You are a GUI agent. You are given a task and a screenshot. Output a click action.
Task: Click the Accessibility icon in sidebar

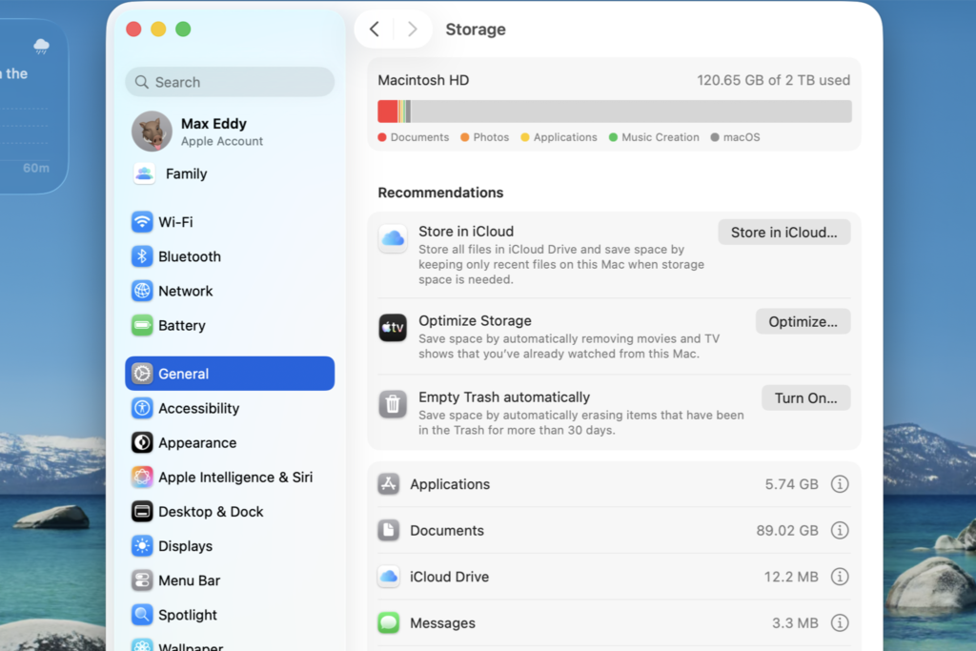pos(142,408)
